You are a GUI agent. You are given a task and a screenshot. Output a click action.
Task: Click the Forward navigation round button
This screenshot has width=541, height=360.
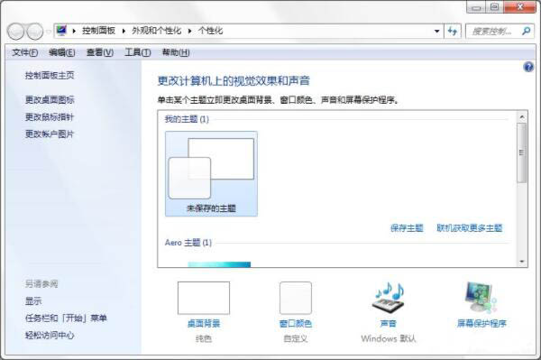35,32
